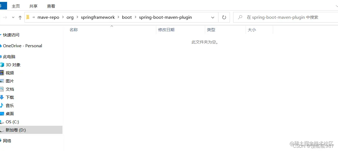Select OneDrive - Personal in navigation pane
This screenshot has height=151, width=338.
pyautogui.click(x=23, y=46)
